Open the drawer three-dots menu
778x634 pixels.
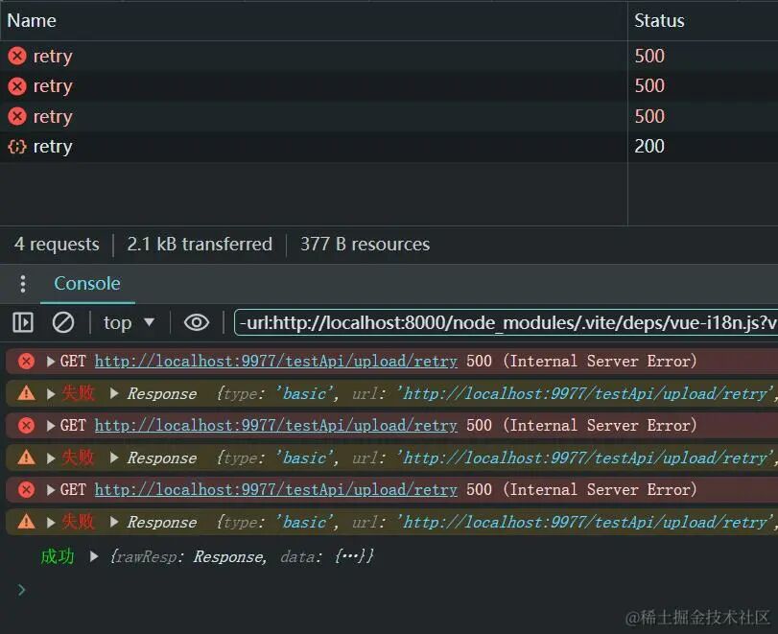tap(23, 284)
